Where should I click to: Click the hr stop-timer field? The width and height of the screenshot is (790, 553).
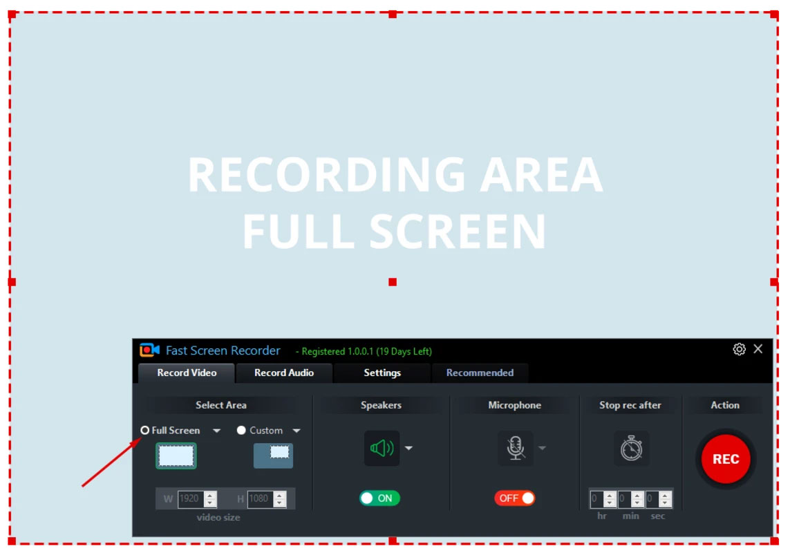pos(597,499)
